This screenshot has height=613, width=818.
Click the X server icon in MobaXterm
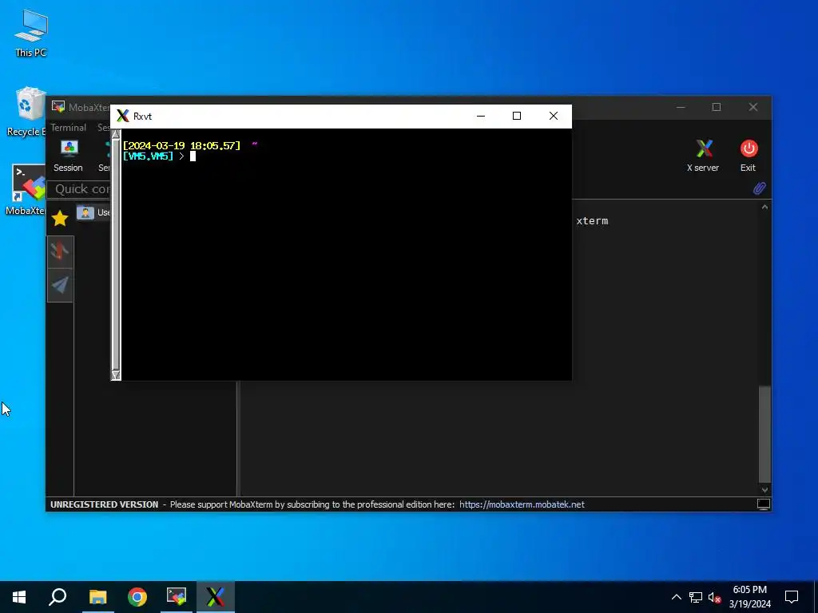[703, 156]
